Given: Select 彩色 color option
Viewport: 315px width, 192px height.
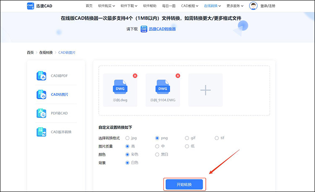Looking at the screenshot, I should click(127, 154).
